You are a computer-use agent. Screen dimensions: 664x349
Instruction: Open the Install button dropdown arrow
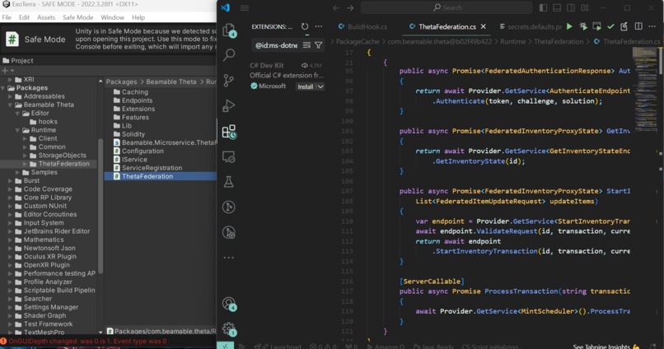click(x=320, y=86)
